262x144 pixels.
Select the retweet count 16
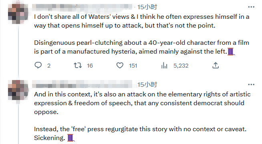(90, 66)
